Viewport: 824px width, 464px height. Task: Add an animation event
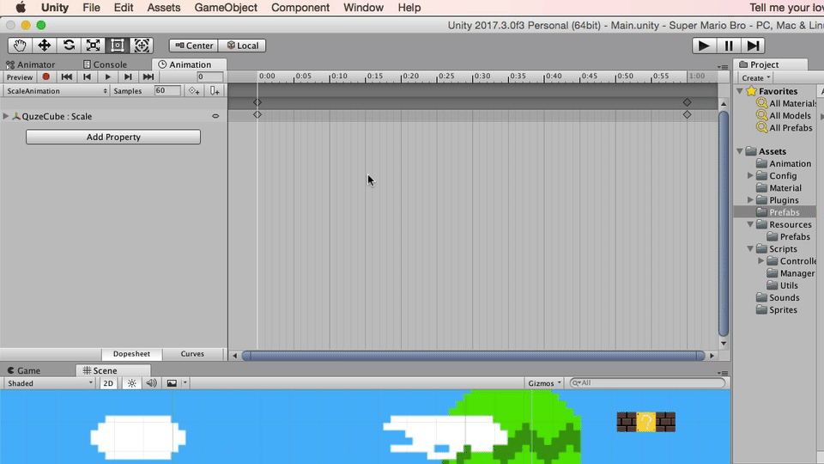point(215,91)
